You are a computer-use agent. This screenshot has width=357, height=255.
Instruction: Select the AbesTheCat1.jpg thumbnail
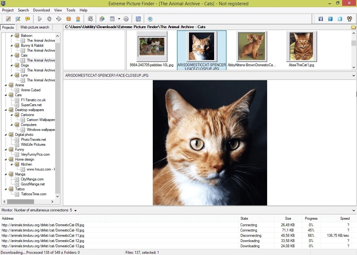(x=301, y=49)
